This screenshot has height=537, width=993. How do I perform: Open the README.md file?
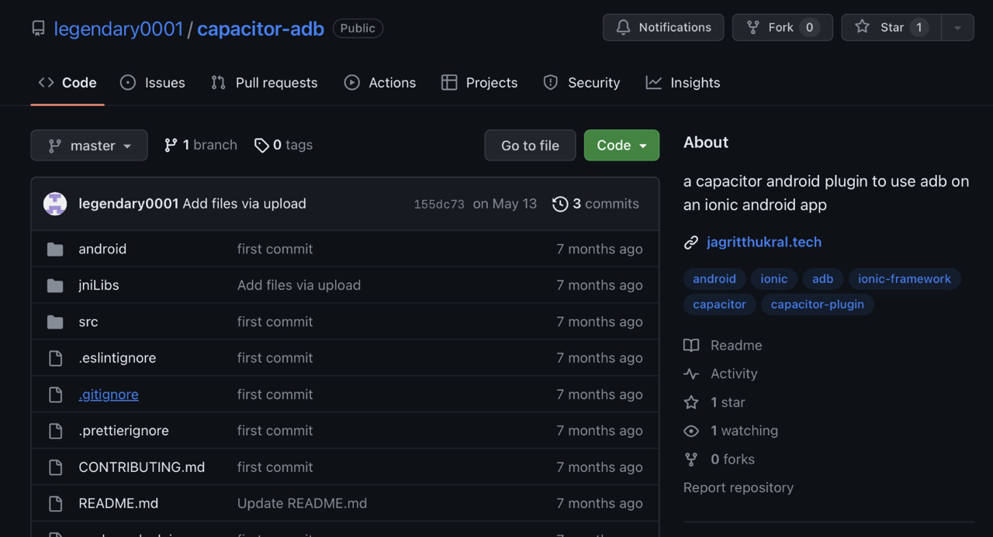point(119,504)
